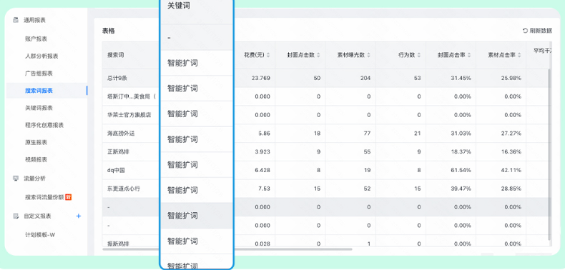Select search term 东更道点心行
Image resolution: width=565 pixels, height=270 pixels.
(x=124, y=189)
